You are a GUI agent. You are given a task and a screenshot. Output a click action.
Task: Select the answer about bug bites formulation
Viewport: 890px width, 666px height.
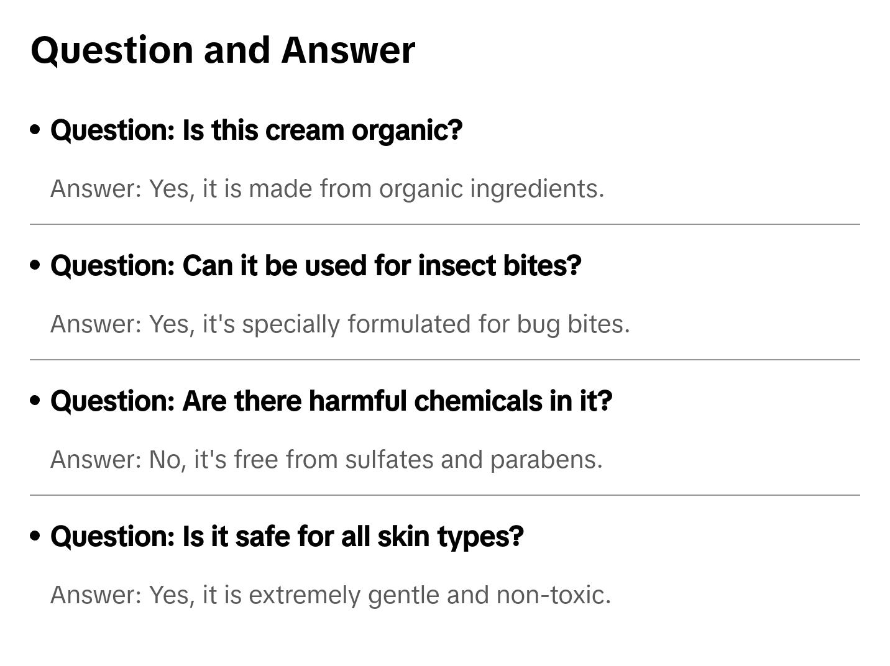pos(340,324)
